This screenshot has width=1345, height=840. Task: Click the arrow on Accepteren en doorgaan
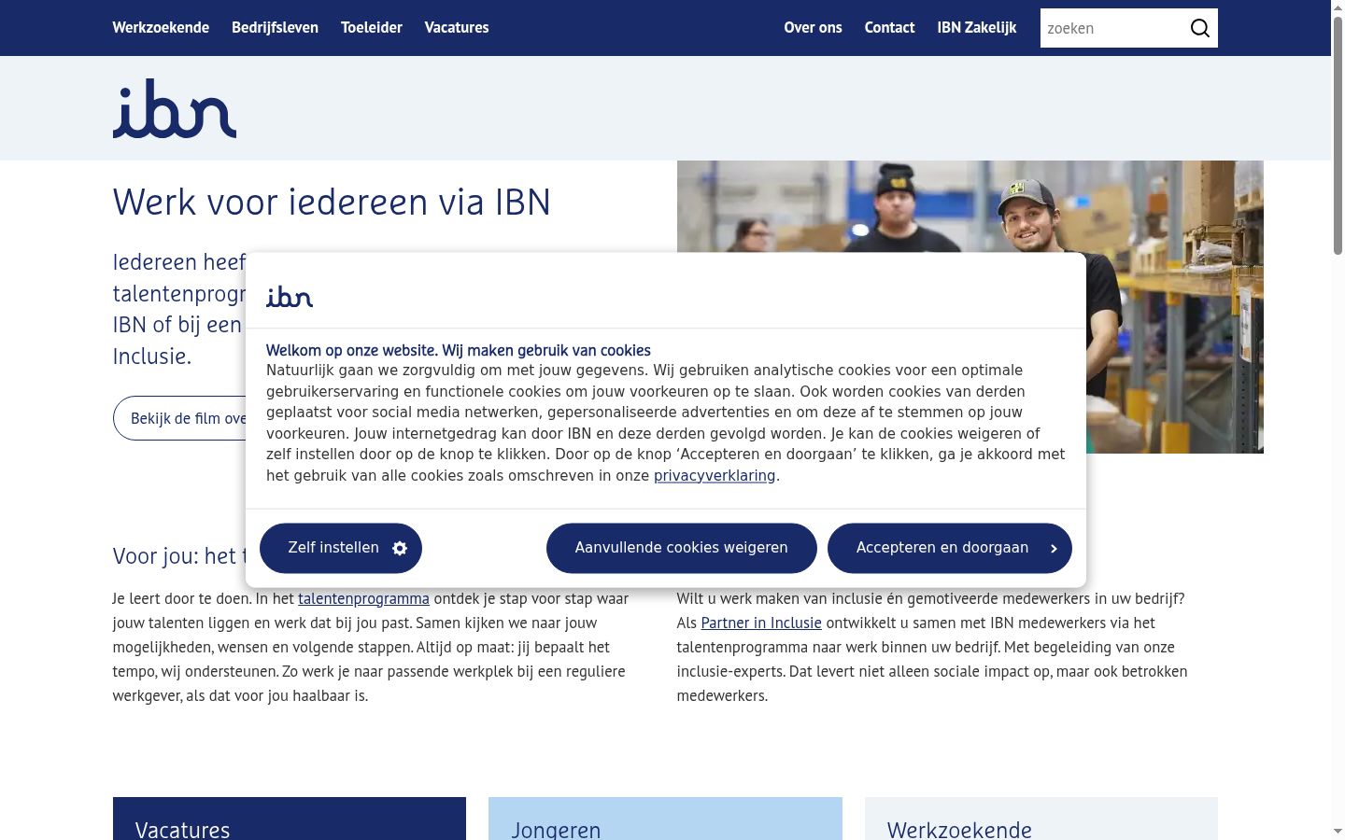[1054, 548]
